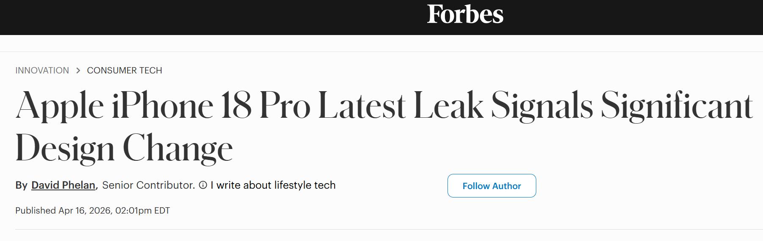Screen dimensions: 763x241
Task: Click the breadcrumb chevron after Innovation
Action: [x=78, y=70]
